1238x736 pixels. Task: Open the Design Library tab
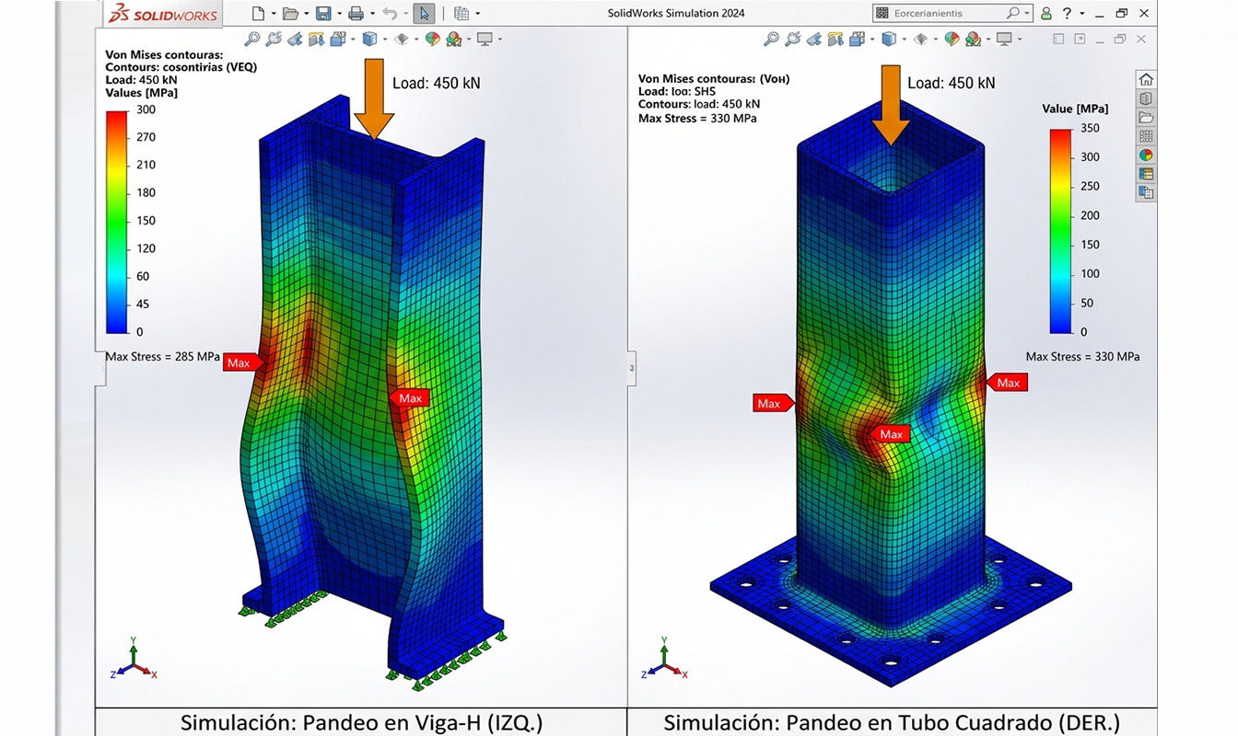click(1146, 98)
